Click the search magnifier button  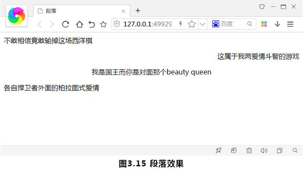[250, 24]
